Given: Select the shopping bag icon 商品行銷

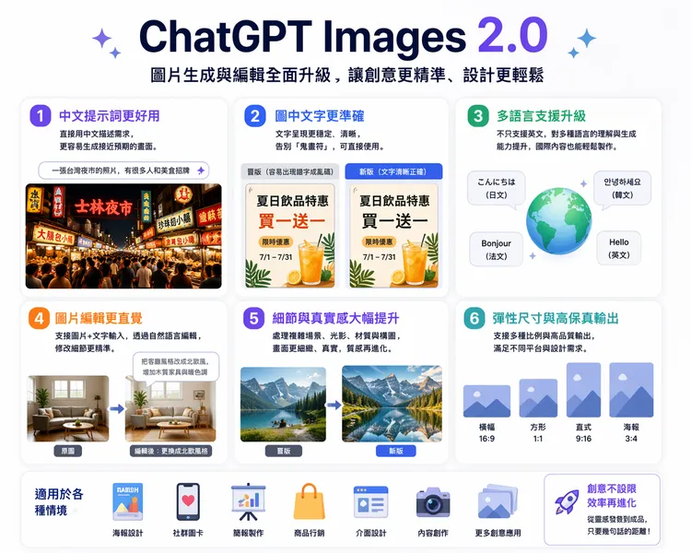Looking at the screenshot, I should click(x=309, y=501).
